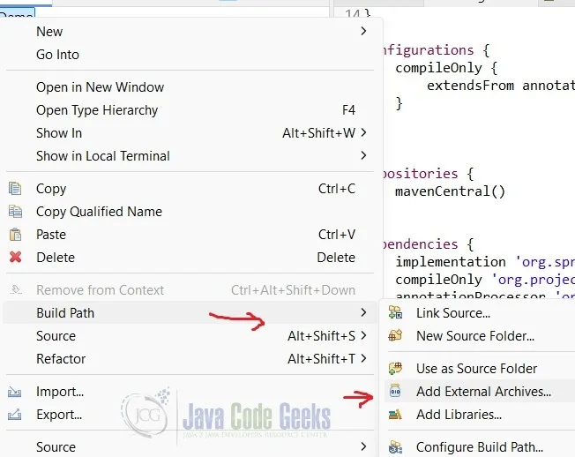
Task: Click the Copy Qualified Name icon
Action: (x=15, y=212)
